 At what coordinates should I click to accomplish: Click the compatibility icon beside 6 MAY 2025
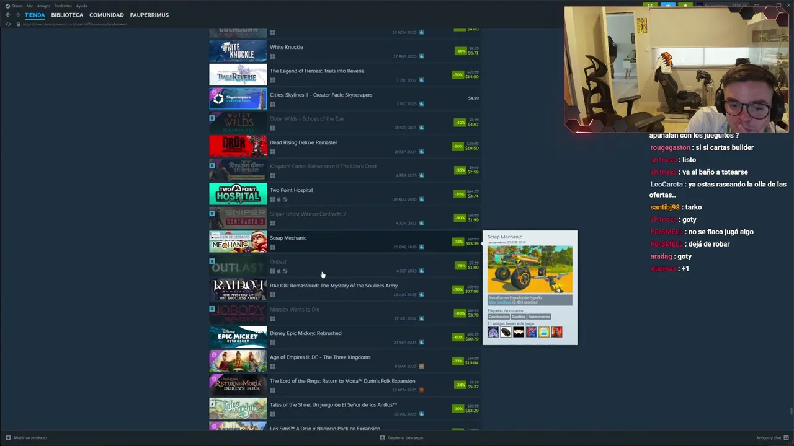click(x=422, y=366)
